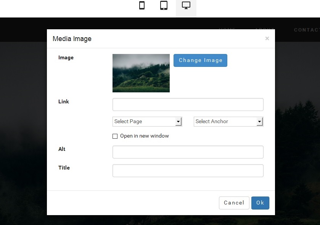Click inside the Alt text field
Screen dimensions: 320x225
[x=188, y=152]
